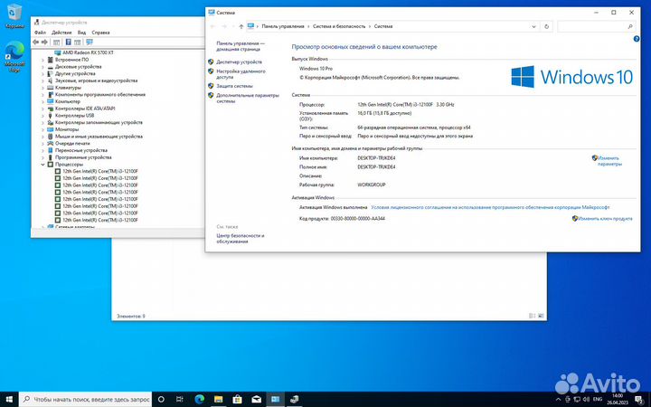
Task: Click the Компьютер category icon
Action: [51, 101]
